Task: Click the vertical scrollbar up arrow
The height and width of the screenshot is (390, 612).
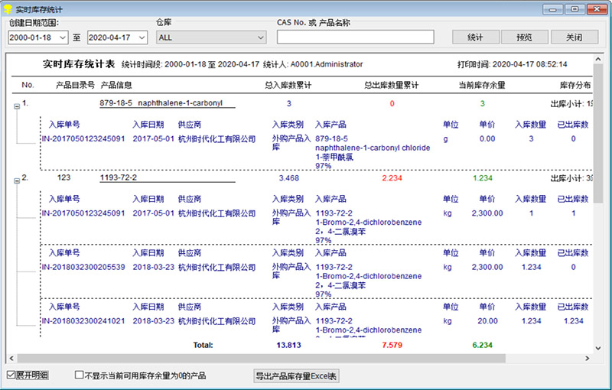Action: click(598, 59)
